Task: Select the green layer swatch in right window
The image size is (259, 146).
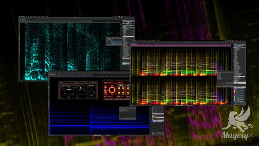Action: (235, 97)
